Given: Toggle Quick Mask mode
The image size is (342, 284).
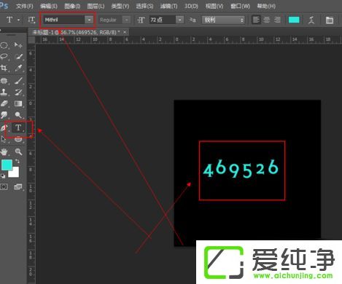Looking at the screenshot, I should click(x=4, y=187).
